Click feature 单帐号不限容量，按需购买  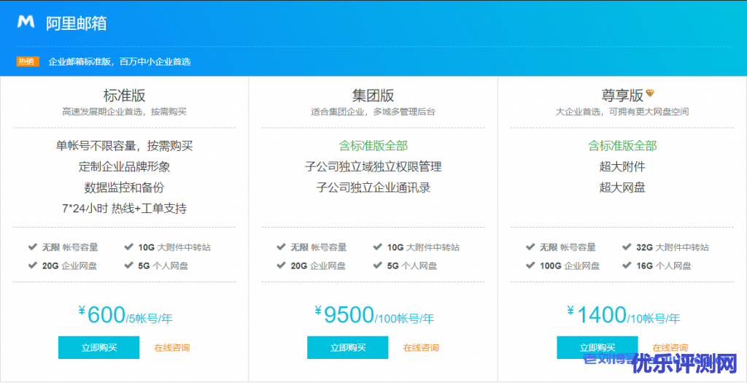point(124,146)
